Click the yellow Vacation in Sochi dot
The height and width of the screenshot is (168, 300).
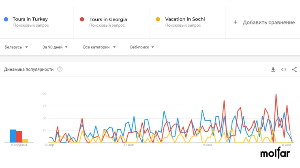point(158,19)
